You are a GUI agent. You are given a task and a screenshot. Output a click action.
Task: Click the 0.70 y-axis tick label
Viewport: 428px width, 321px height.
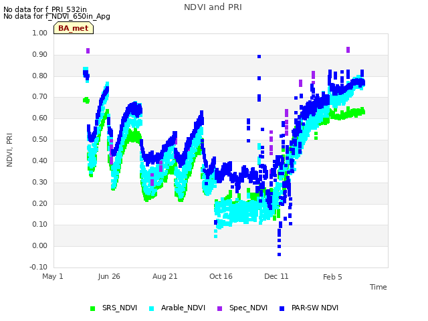40,96
